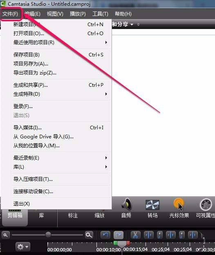The width and height of the screenshot is (215, 255).
Task: Click the 00:00:10;00 ruler label
Action: [108, 250]
